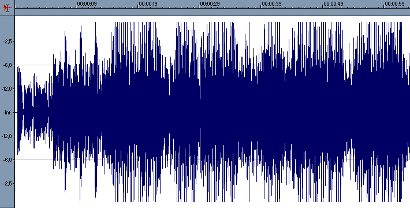Click the 00:00:39 timeline position label
Image resolution: width=410 pixels, height=208 pixels.
coord(271,4)
